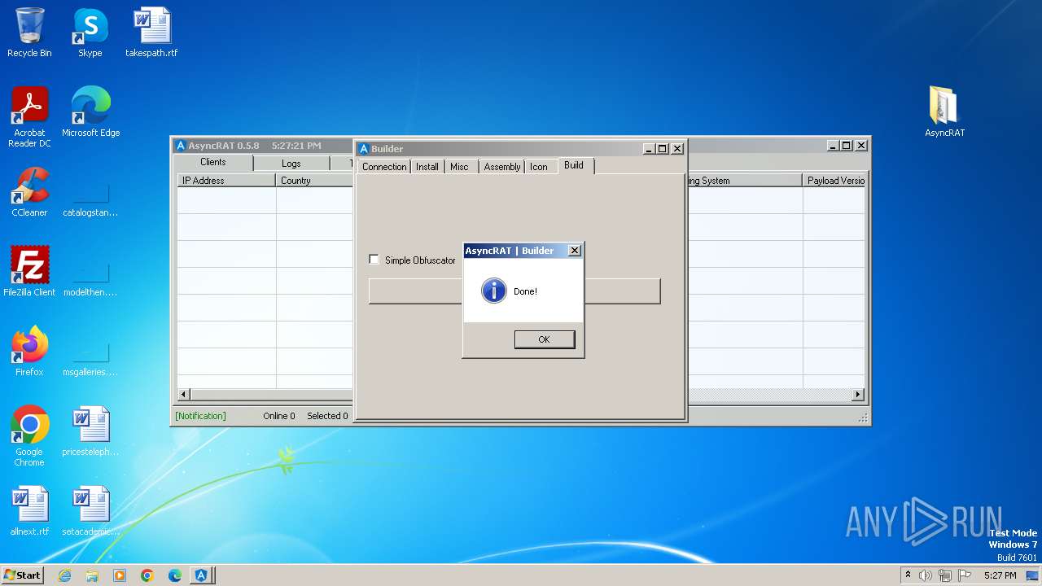Click the Edge taskbar icon
Viewport: 1042px width, 586px height.
tap(175, 575)
